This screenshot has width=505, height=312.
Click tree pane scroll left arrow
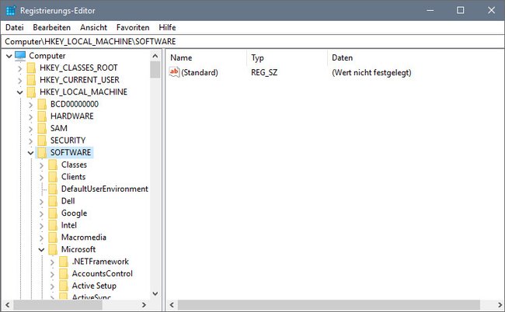tap(8, 304)
